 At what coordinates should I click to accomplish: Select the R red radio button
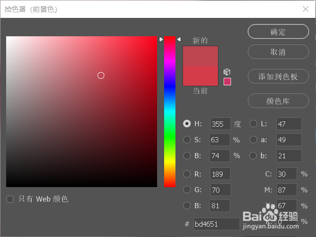(x=187, y=174)
